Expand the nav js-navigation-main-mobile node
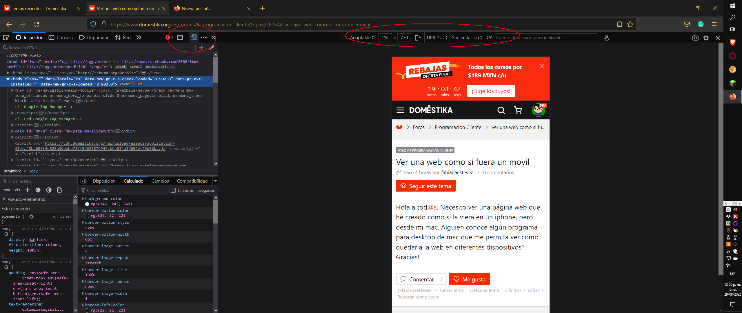 tap(12, 90)
